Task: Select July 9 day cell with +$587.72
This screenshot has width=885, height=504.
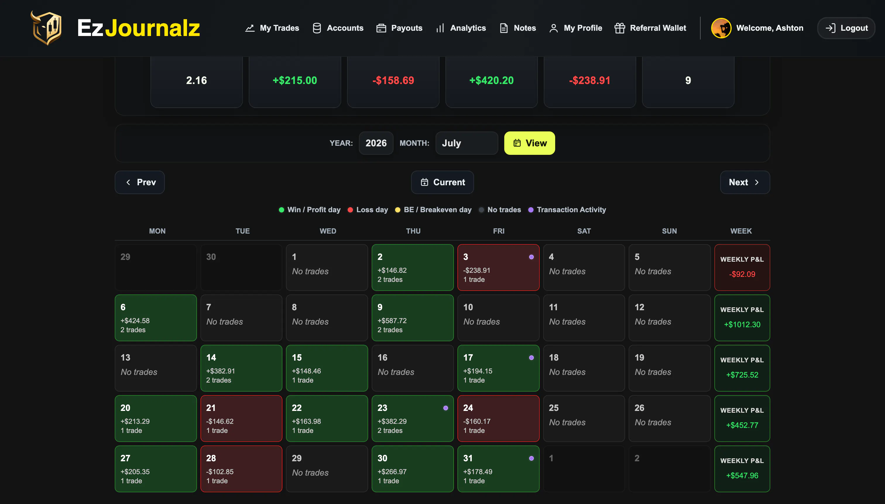Action: click(x=413, y=318)
